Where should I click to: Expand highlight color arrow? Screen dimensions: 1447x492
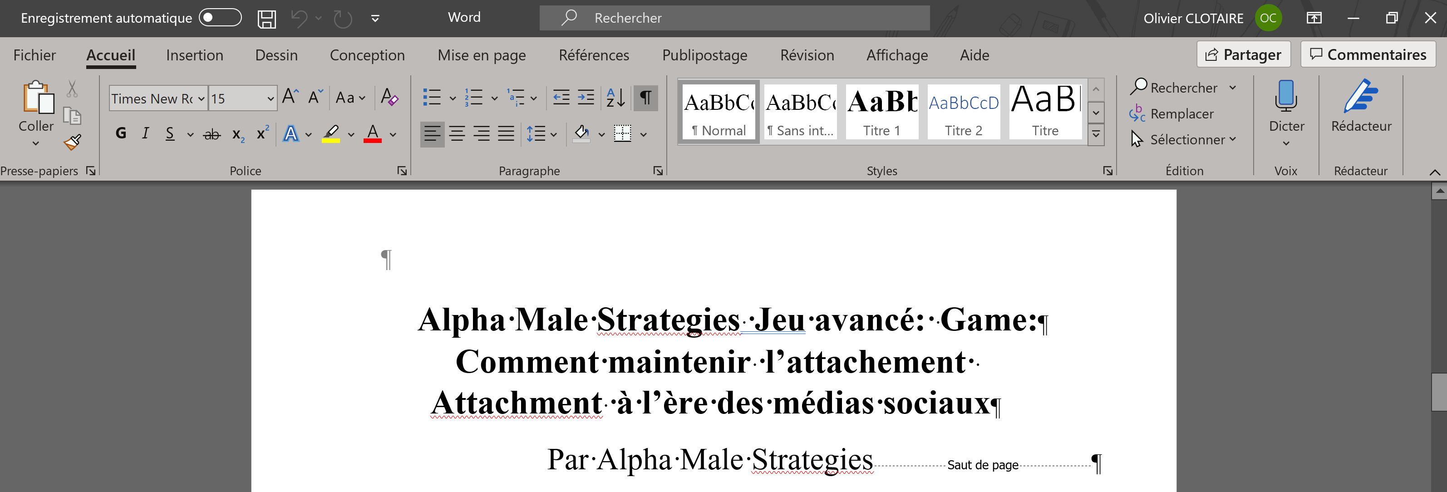tap(351, 134)
